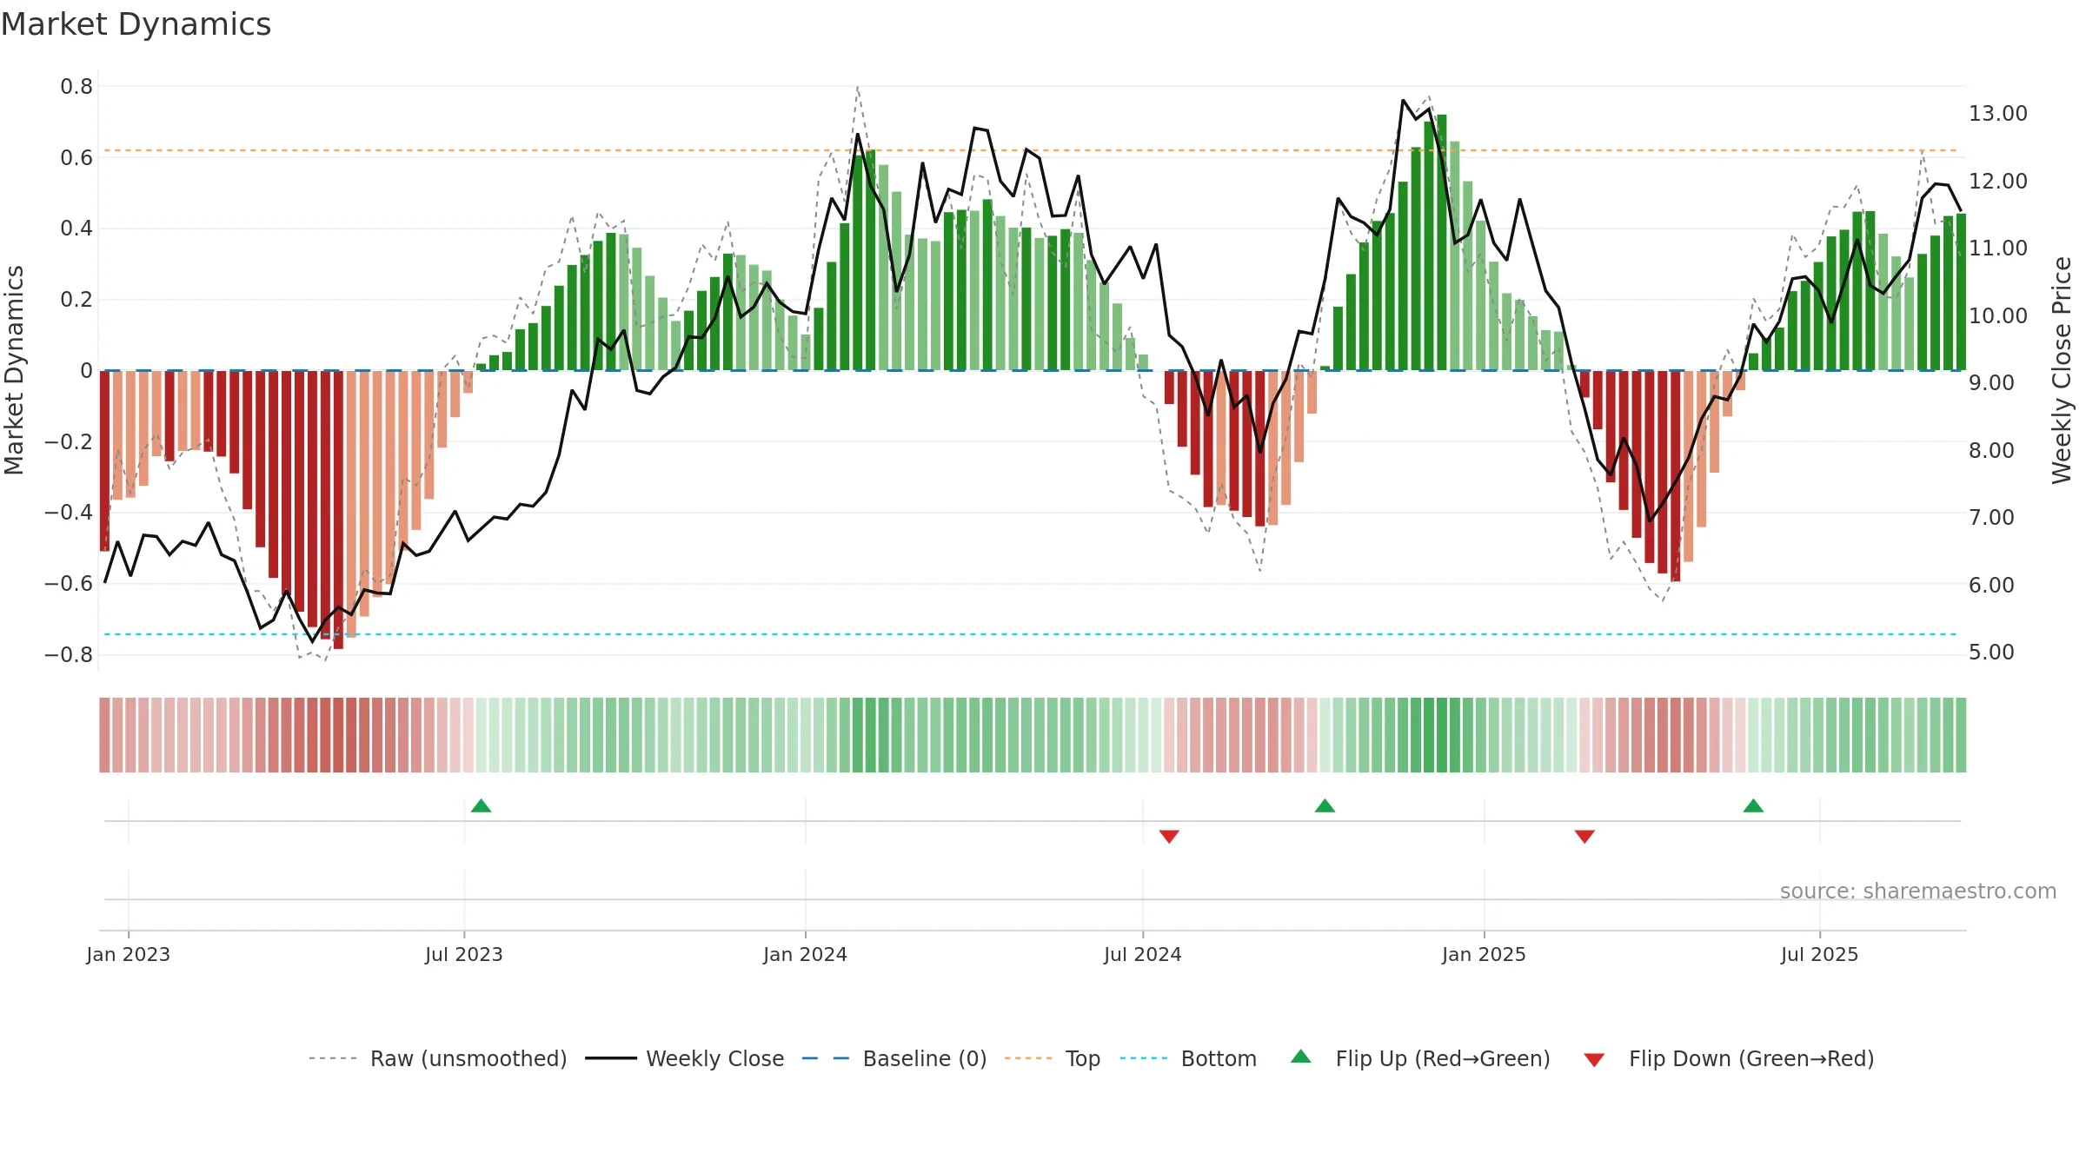The width and height of the screenshot is (2086, 1173).
Task: Click the 0.8 left axis tick
Action: (x=76, y=86)
